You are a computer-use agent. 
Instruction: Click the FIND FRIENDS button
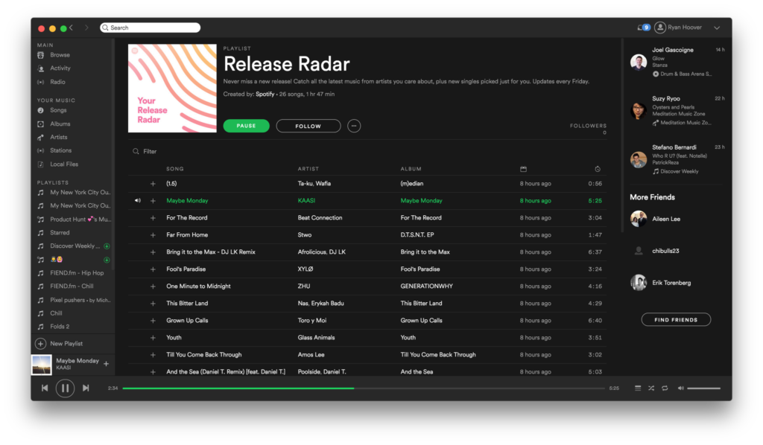click(x=675, y=318)
